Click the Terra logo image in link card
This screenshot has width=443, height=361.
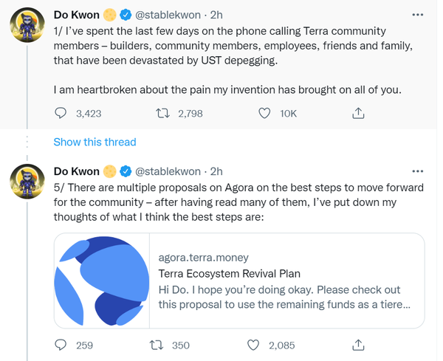[x=102, y=281]
